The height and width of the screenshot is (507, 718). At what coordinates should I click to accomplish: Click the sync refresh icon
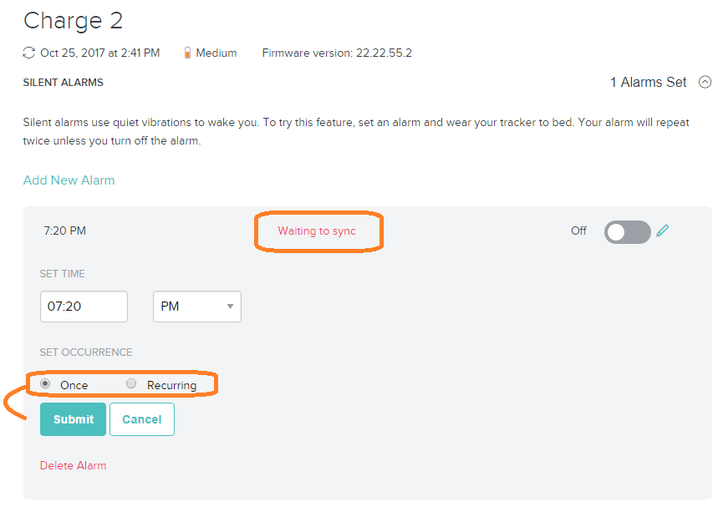(29, 53)
